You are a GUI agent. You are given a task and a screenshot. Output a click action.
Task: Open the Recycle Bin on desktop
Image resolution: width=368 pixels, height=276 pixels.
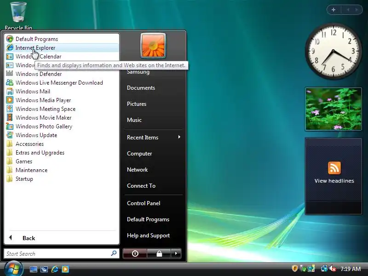(x=18, y=15)
